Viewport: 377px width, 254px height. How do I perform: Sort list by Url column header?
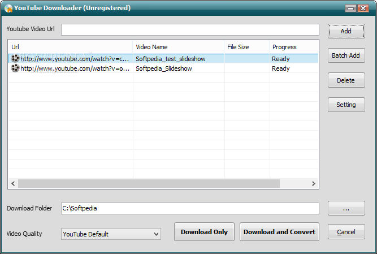[71, 47]
